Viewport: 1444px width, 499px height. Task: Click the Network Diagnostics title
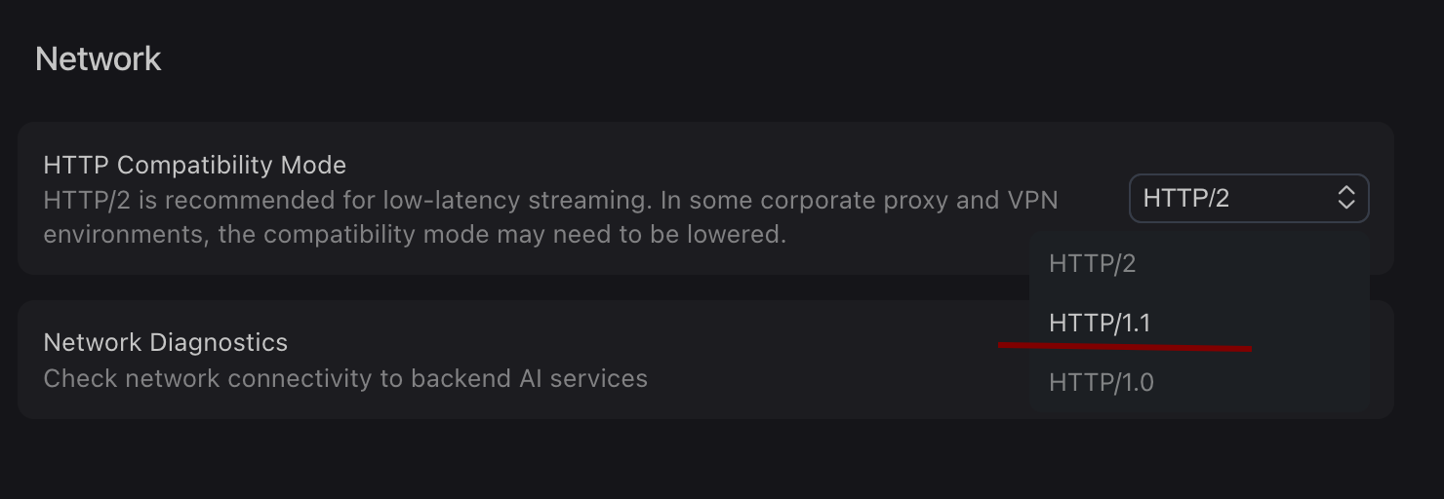click(x=166, y=342)
